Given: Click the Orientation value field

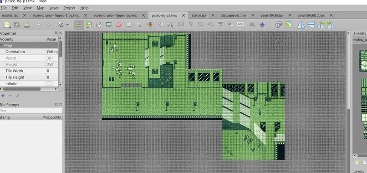Looking at the screenshot, I should click(52, 52).
